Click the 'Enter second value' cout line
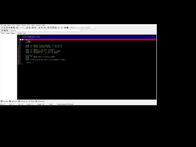 point(44,47)
